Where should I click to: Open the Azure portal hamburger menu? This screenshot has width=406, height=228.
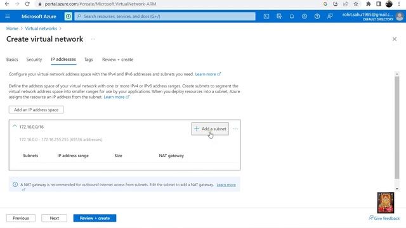[x=8, y=16]
